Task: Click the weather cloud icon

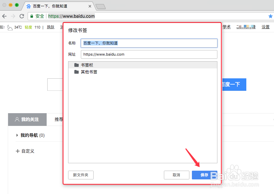Action: 10,27
